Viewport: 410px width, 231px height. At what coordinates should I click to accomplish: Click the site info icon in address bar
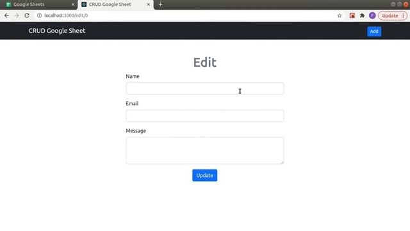[x=39, y=15]
